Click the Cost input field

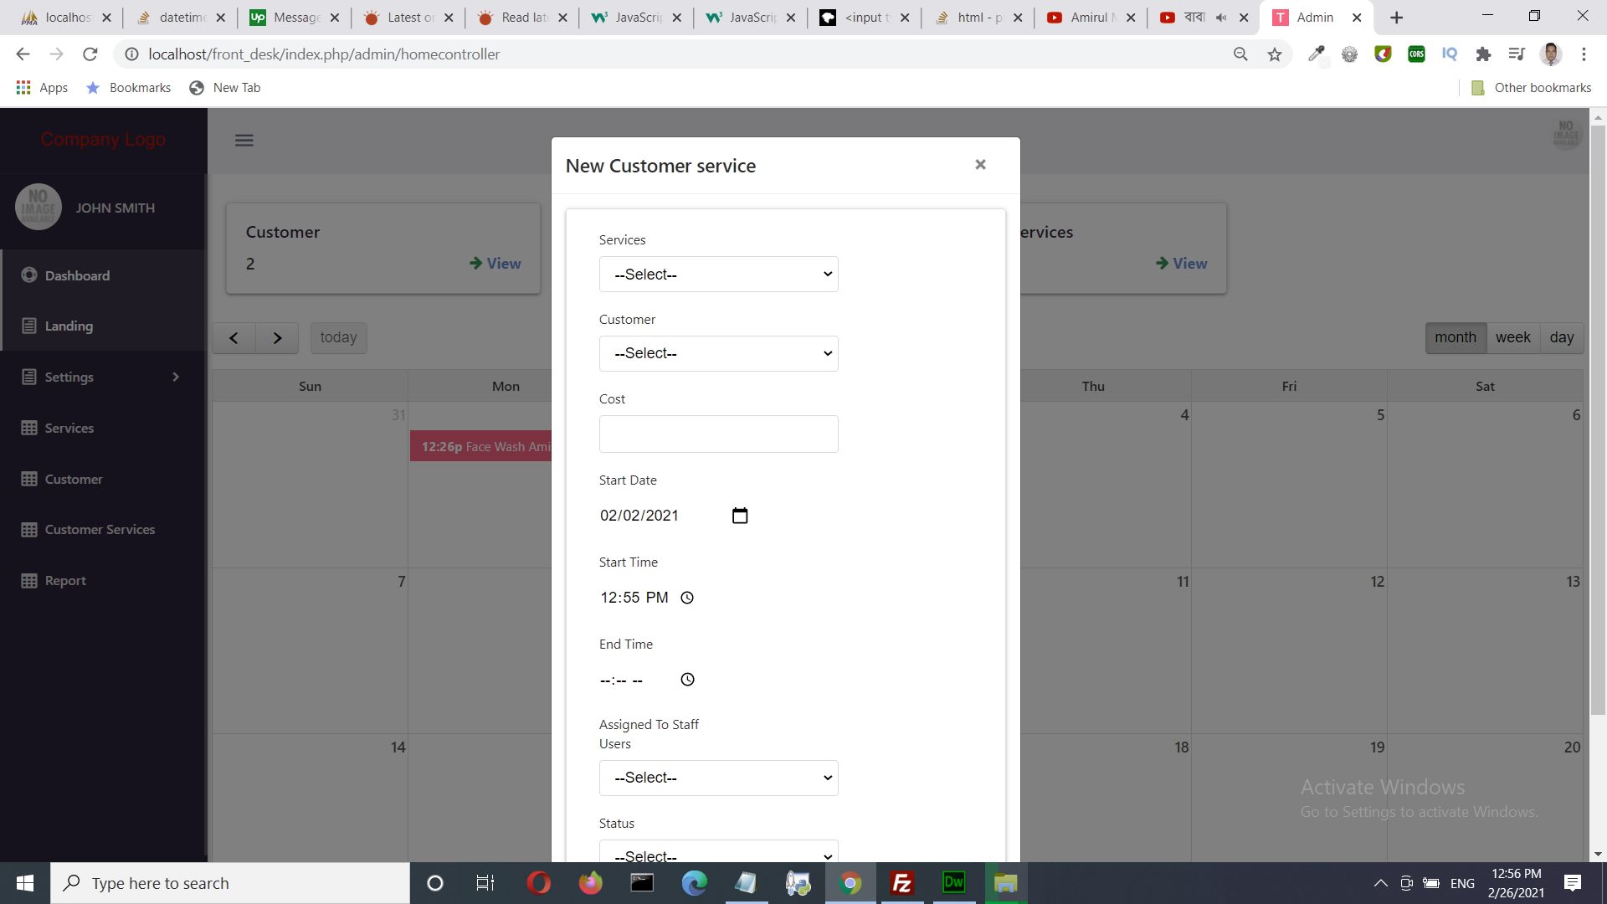click(718, 434)
